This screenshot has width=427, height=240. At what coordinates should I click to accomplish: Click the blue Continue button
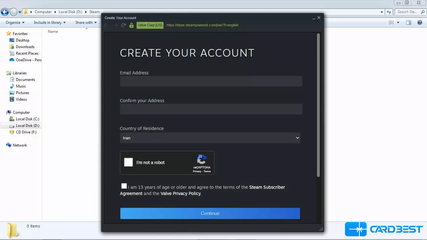click(x=210, y=213)
